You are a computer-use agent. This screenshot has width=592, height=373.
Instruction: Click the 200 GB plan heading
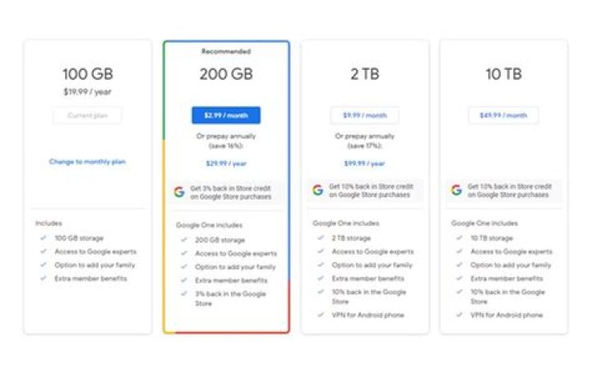click(226, 75)
